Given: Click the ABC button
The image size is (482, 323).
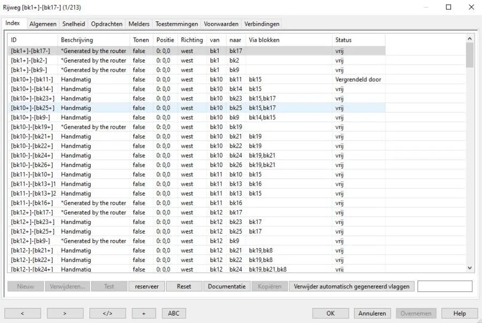Looking at the screenshot, I should [x=174, y=313].
